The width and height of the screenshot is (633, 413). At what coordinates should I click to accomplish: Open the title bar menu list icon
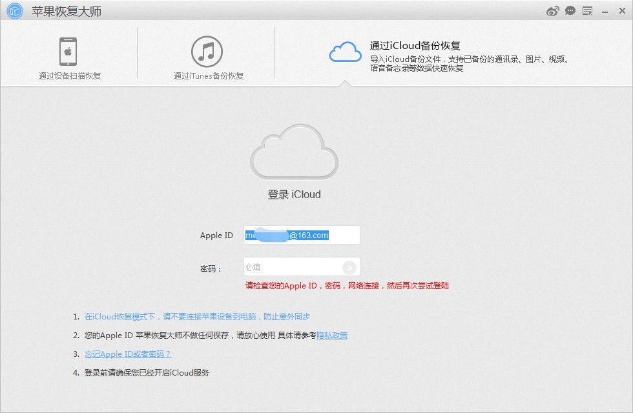coord(587,10)
